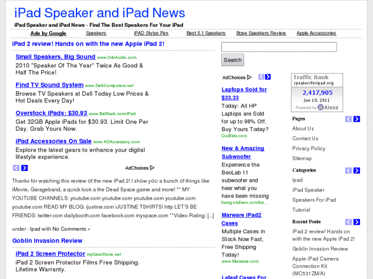The height and width of the screenshot is (279, 373).
Task: Click Ads by Google label
Action: coord(48,33)
